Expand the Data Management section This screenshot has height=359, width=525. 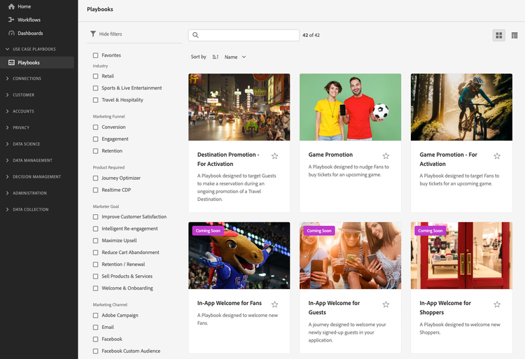(x=32, y=160)
